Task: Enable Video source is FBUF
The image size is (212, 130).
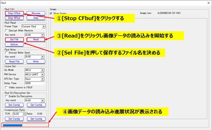Action: [7, 88]
